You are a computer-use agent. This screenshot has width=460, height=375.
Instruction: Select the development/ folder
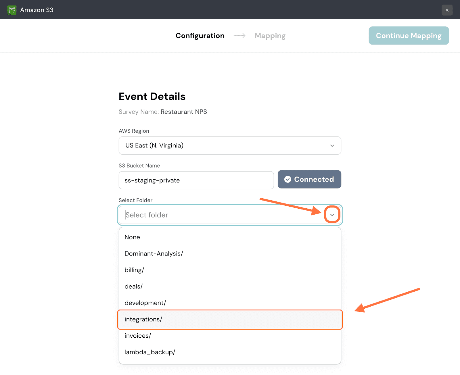pyautogui.click(x=145, y=303)
